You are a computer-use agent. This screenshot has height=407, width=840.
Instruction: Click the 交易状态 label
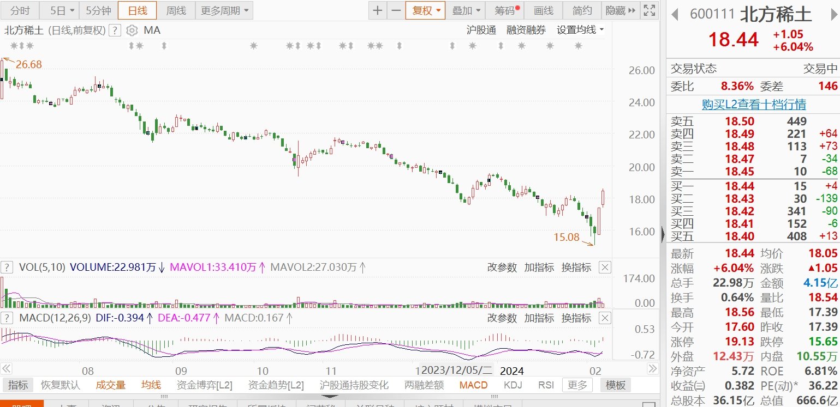(x=694, y=69)
